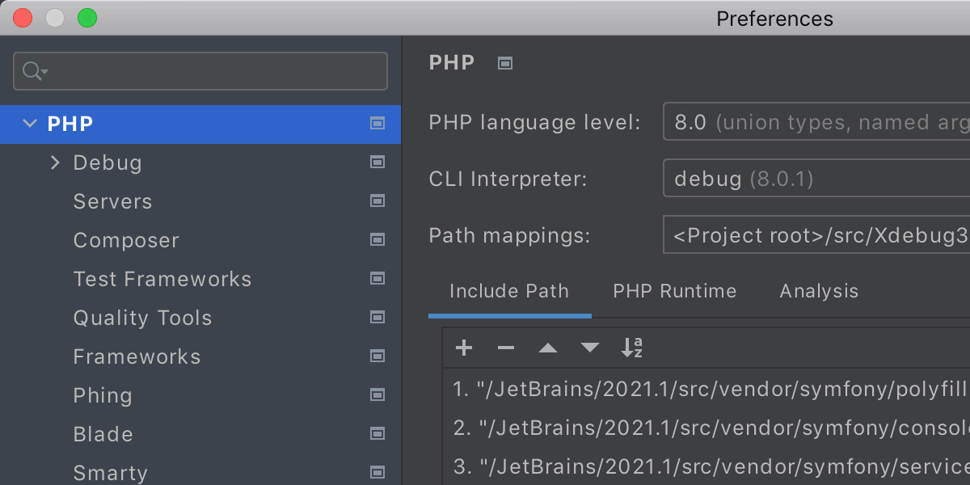970x485 pixels.
Task: Switch to the Analysis tab
Action: (x=819, y=291)
